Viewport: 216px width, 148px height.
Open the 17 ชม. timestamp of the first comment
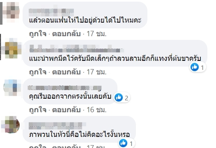97,34
